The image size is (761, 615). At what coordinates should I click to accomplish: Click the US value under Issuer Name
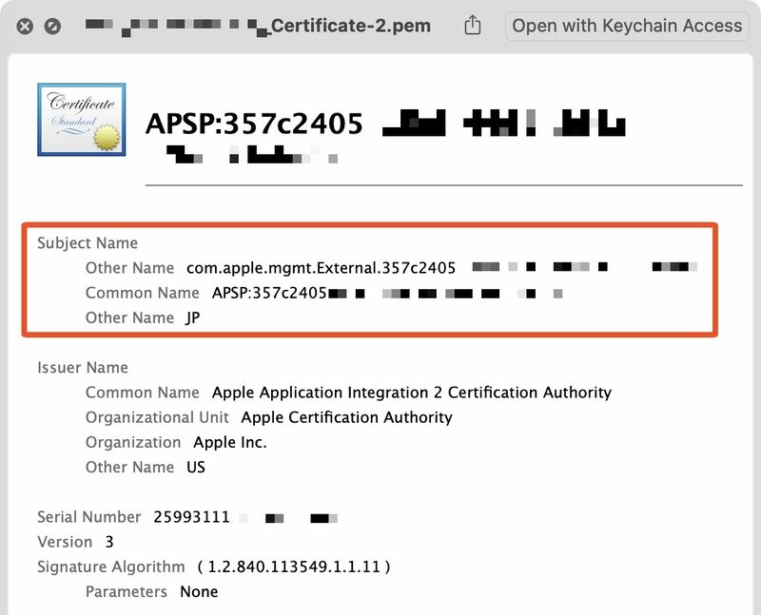(x=195, y=467)
